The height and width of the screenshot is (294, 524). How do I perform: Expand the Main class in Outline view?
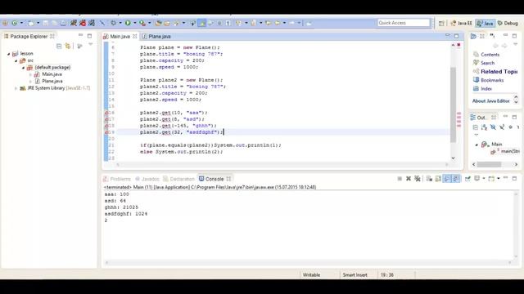477,145
